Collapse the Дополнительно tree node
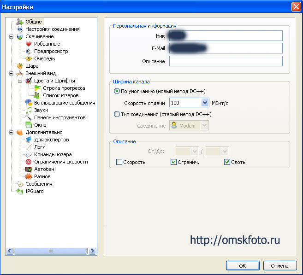The width and height of the screenshot is (303, 275). click(11, 132)
